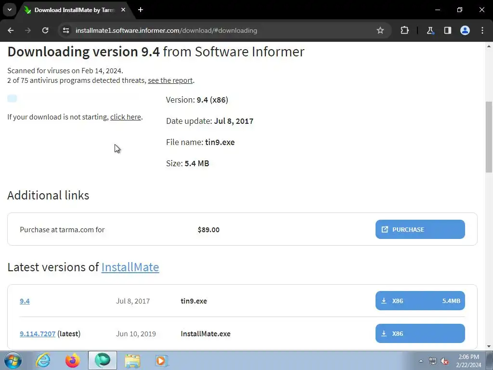Click the scrollbar down arrow
The width and height of the screenshot is (493, 370).
[x=489, y=346]
